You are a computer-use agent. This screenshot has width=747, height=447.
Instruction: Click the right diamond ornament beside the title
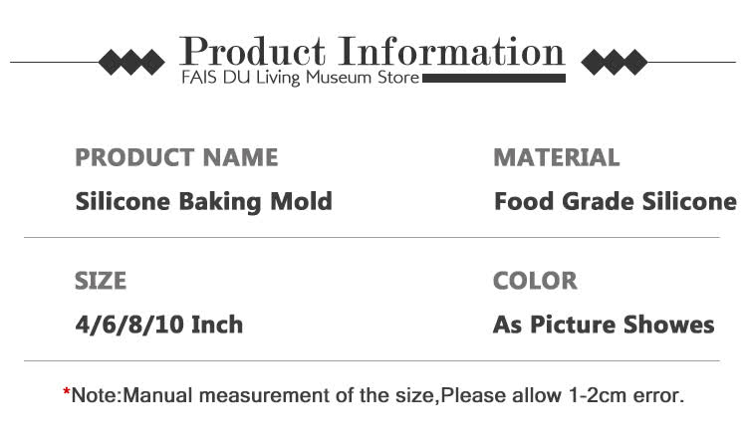[x=615, y=62]
